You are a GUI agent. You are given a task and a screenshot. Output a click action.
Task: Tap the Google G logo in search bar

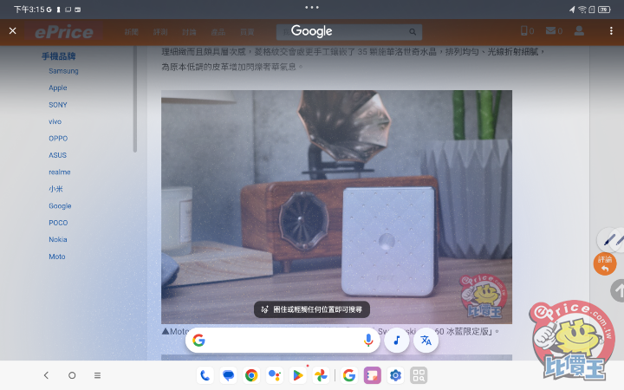click(x=198, y=341)
